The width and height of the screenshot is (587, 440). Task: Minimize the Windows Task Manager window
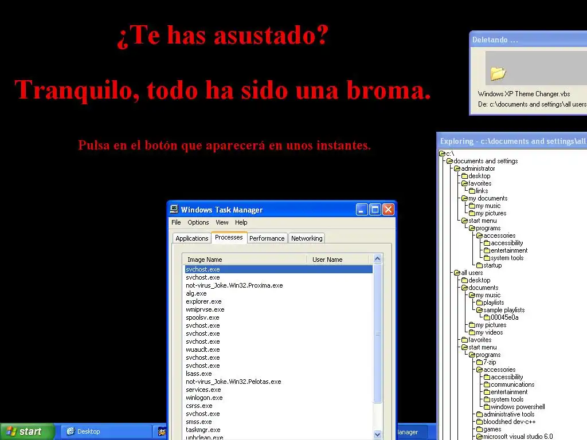pyautogui.click(x=362, y=210)
